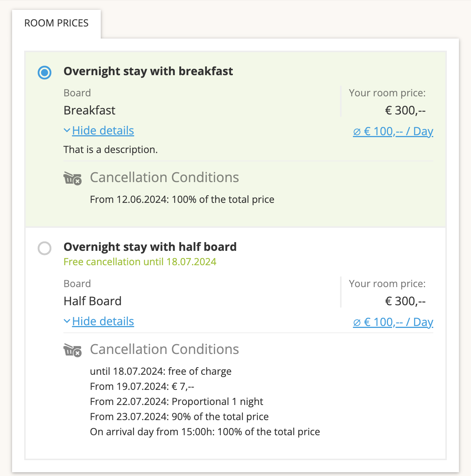Click Hide details link for breakfast offer

(103, 131)
